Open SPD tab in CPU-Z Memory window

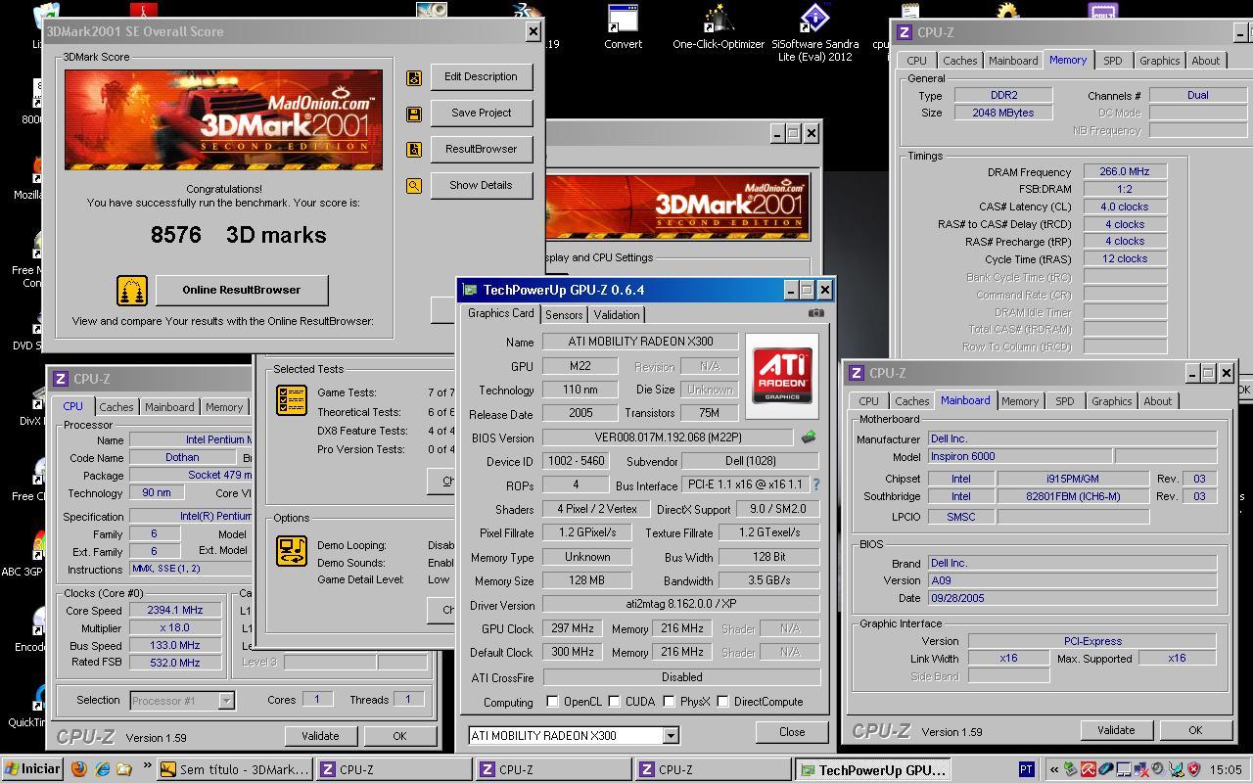[1113, 61]
